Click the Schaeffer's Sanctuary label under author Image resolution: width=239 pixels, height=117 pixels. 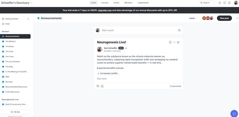point(112,51)
